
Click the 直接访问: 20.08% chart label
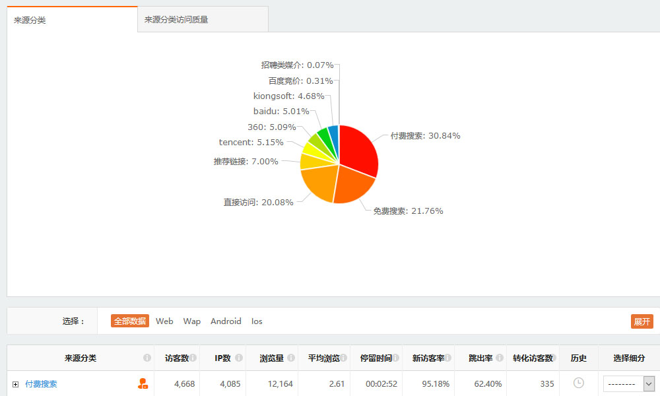pyautogui.click(x=258, y=203)
